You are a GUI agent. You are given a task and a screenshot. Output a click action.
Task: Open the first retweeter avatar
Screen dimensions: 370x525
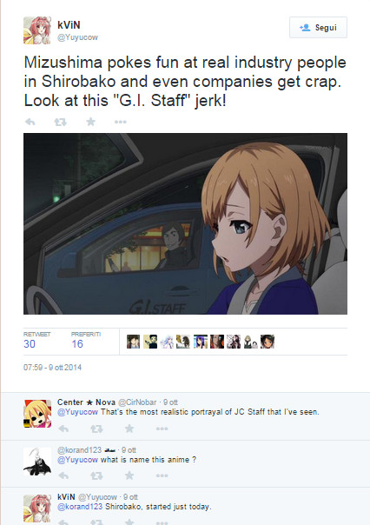(x=133, y=342)
